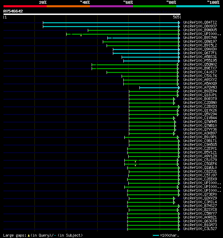The image size is (223, 238).
Task: Click the AV546642 query name
Action: (13, 11)
